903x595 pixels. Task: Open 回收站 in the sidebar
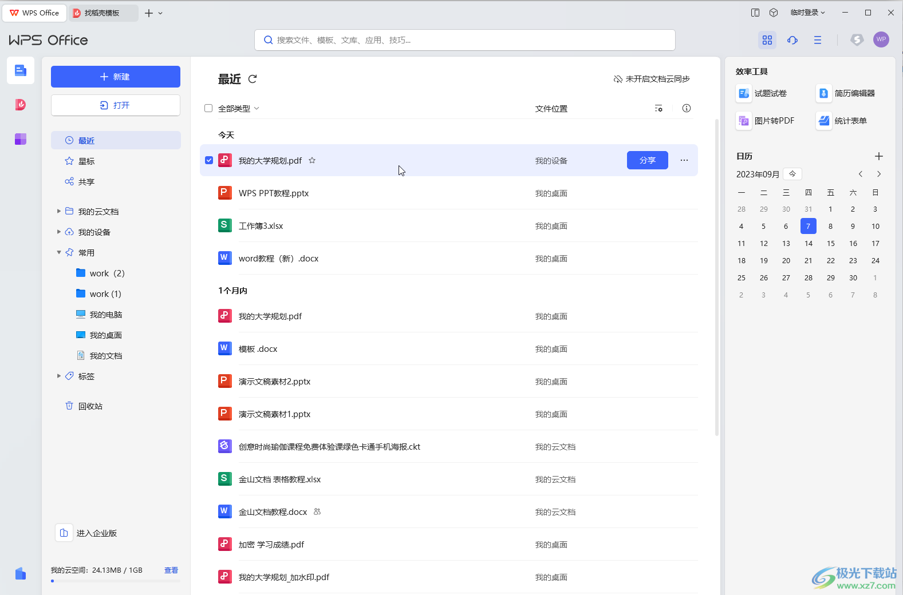116,406
